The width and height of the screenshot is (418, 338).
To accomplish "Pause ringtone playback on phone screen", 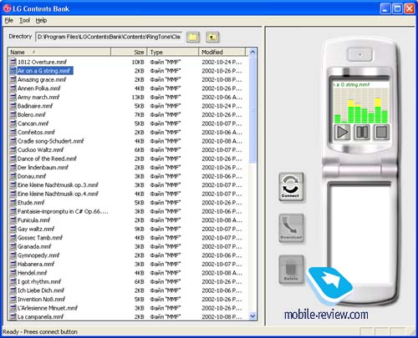I will coord(362,132).
